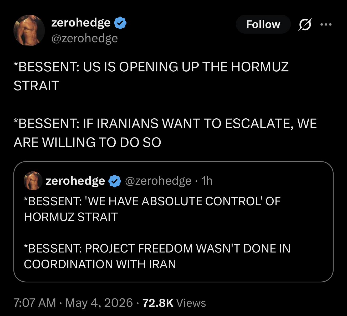Click the word Views beside the count
Viewport: 347px width, 316px height.
[191, 303]
